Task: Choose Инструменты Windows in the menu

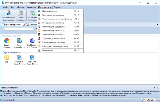Action: point(60,23)
